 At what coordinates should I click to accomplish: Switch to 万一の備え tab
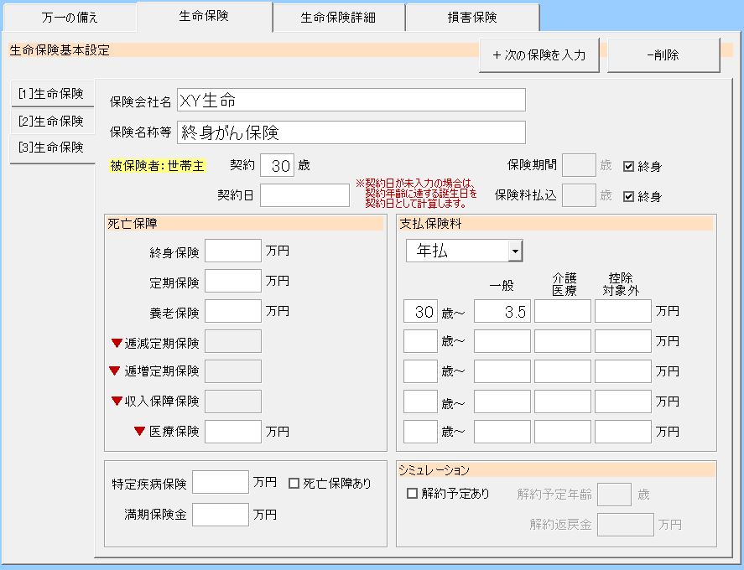(x=70, y=18)
